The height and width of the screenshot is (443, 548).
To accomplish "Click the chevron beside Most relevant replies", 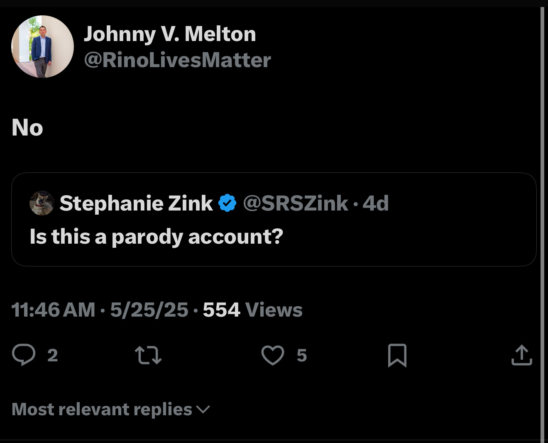I will click(203, 409).
